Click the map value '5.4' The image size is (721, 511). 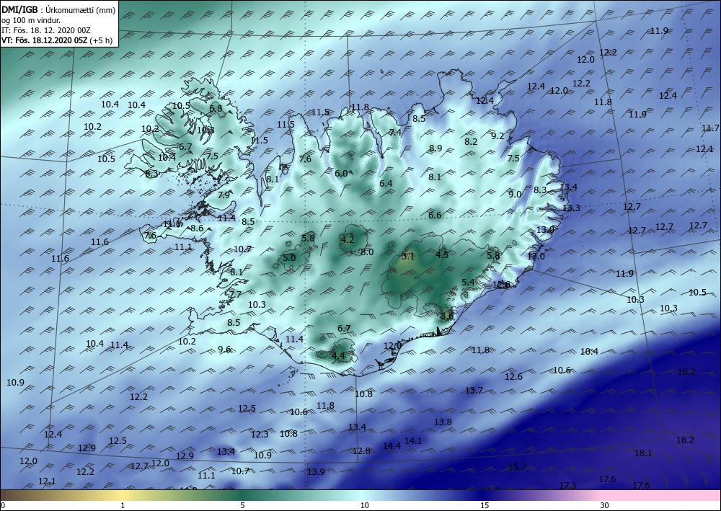[x=468, y=282]
